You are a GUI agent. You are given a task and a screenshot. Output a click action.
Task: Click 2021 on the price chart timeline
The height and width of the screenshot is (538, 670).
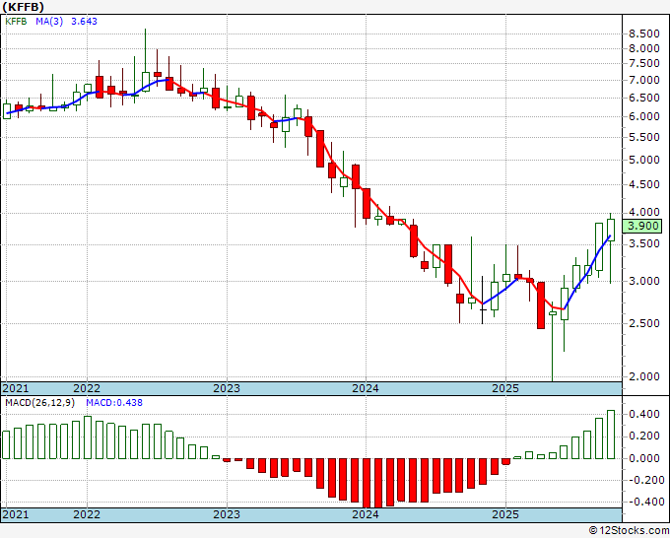pos(16,388)
